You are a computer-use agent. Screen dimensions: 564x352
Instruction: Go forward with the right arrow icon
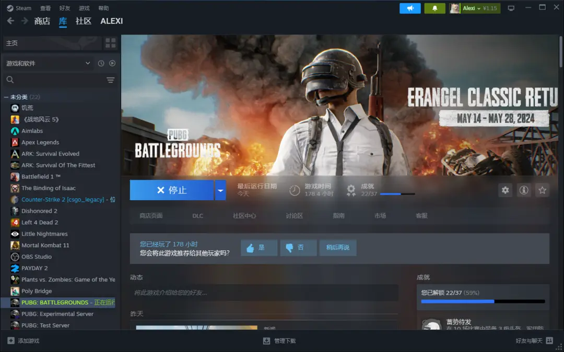point(24,21)
